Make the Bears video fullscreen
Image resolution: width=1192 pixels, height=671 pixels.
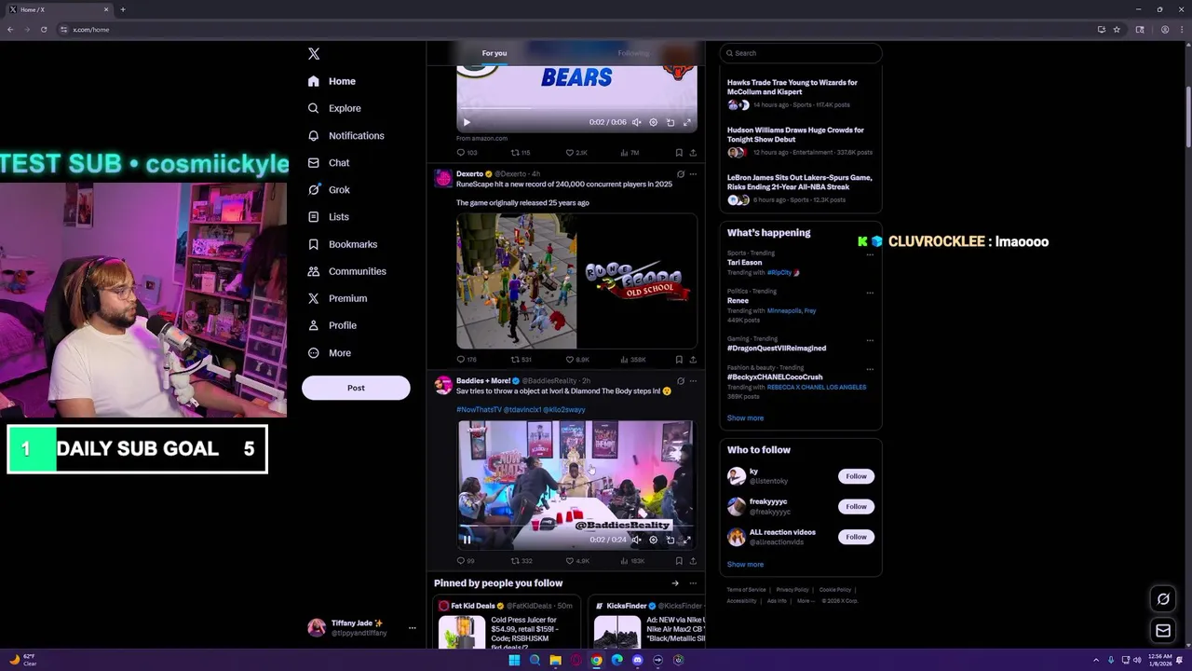(x=687, y=122)
